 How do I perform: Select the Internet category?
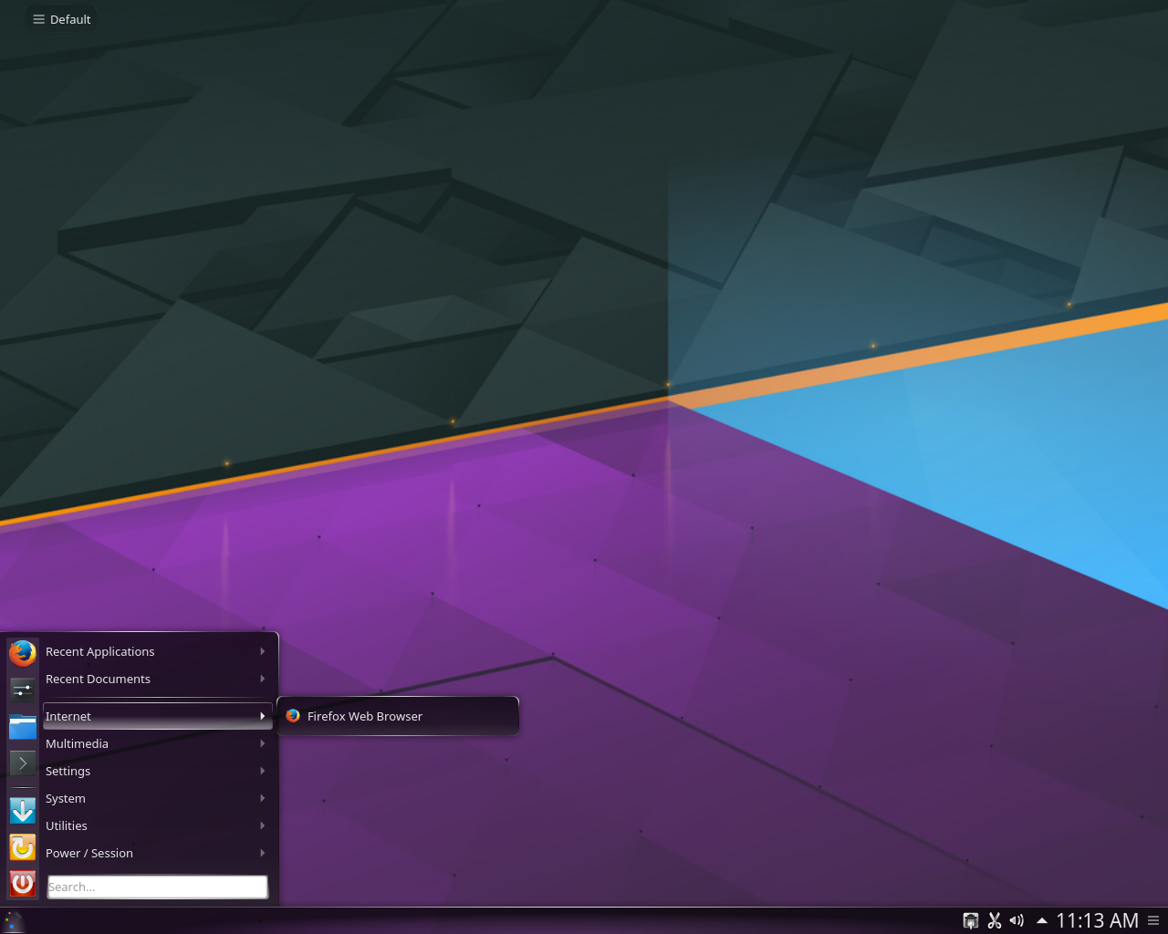pos(157,716)
